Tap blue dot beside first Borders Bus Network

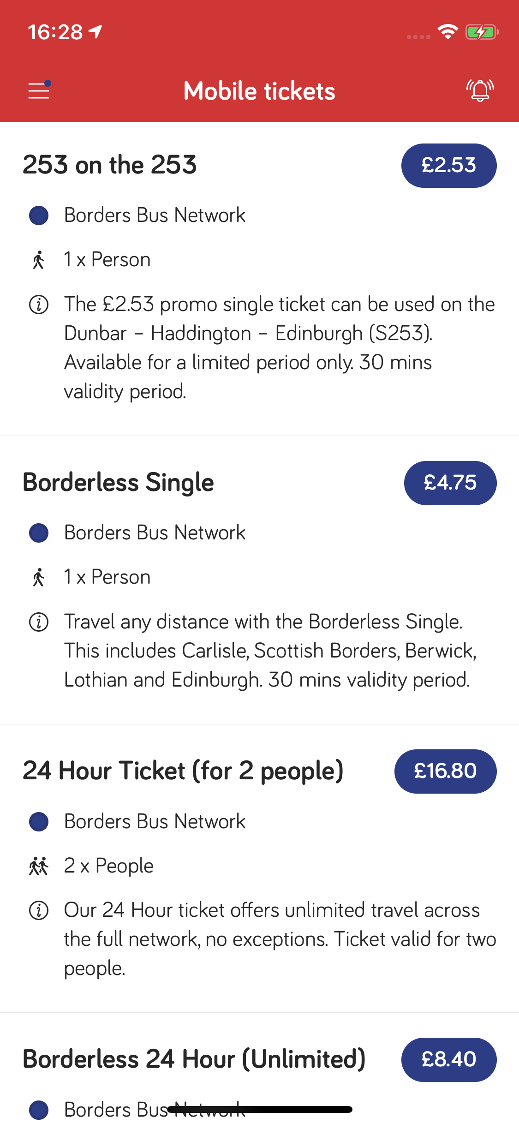pos(39,215)
